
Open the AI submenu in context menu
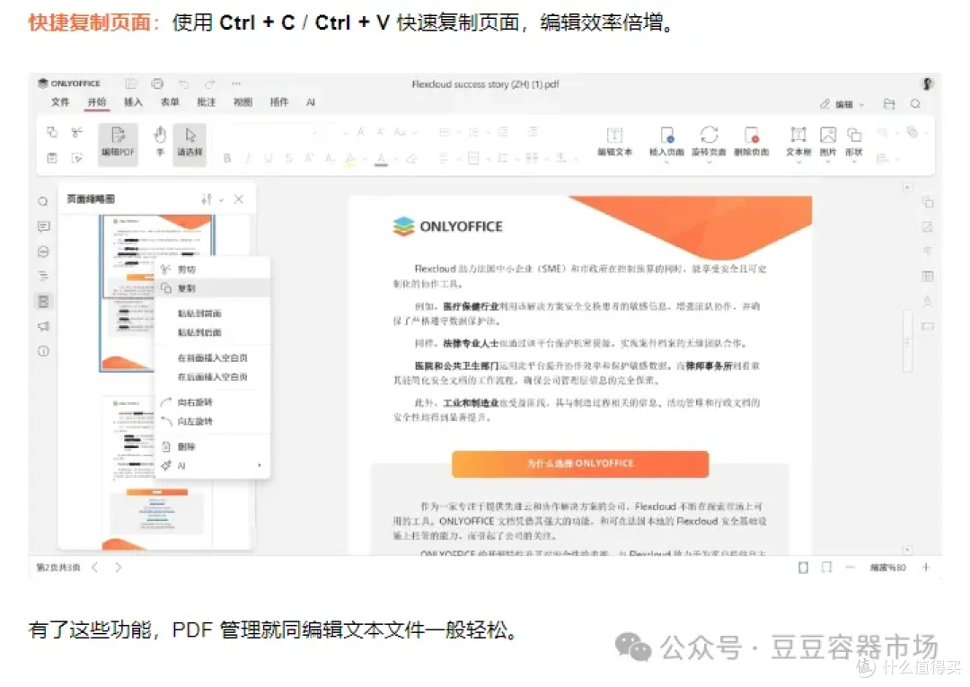212,465
